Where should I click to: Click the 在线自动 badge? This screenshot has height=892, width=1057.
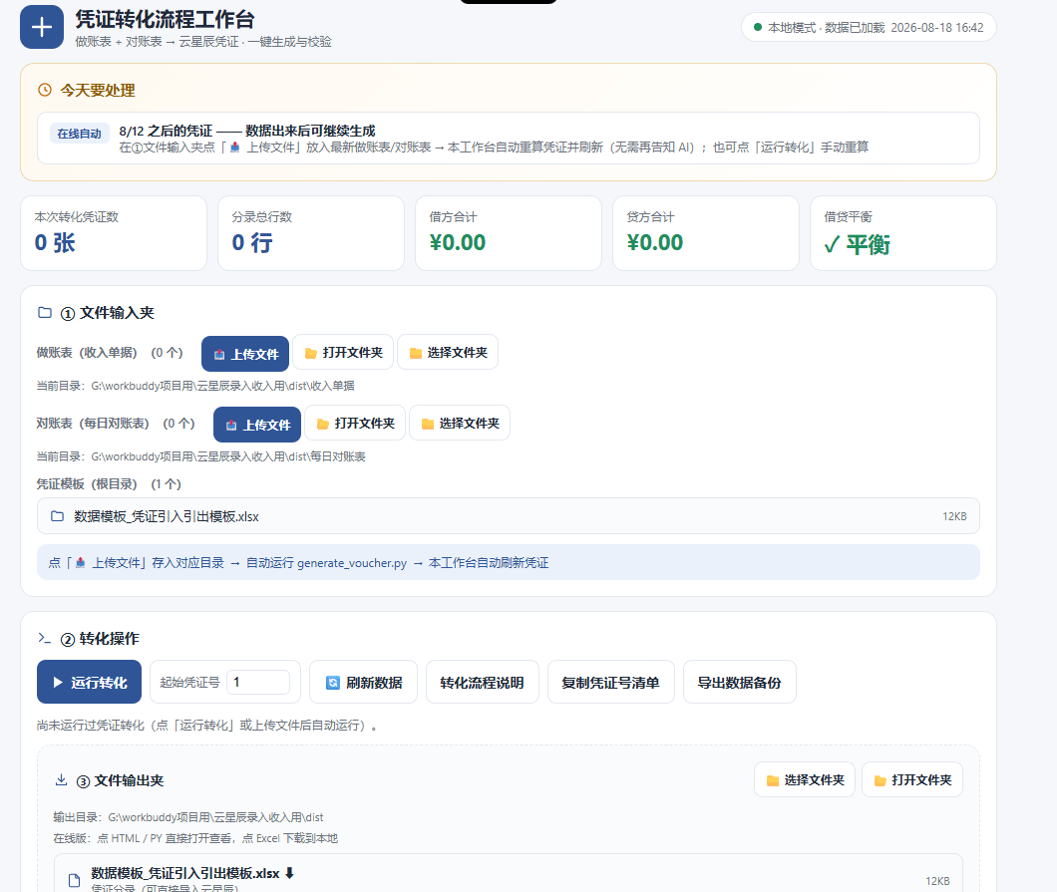pyautogui.click(x=79, y=134)
